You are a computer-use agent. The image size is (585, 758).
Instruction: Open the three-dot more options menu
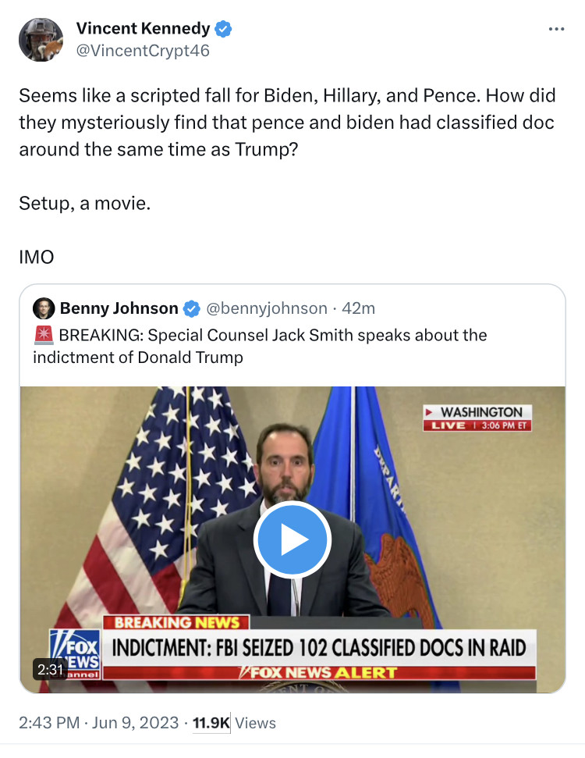(x=556, y=30)
